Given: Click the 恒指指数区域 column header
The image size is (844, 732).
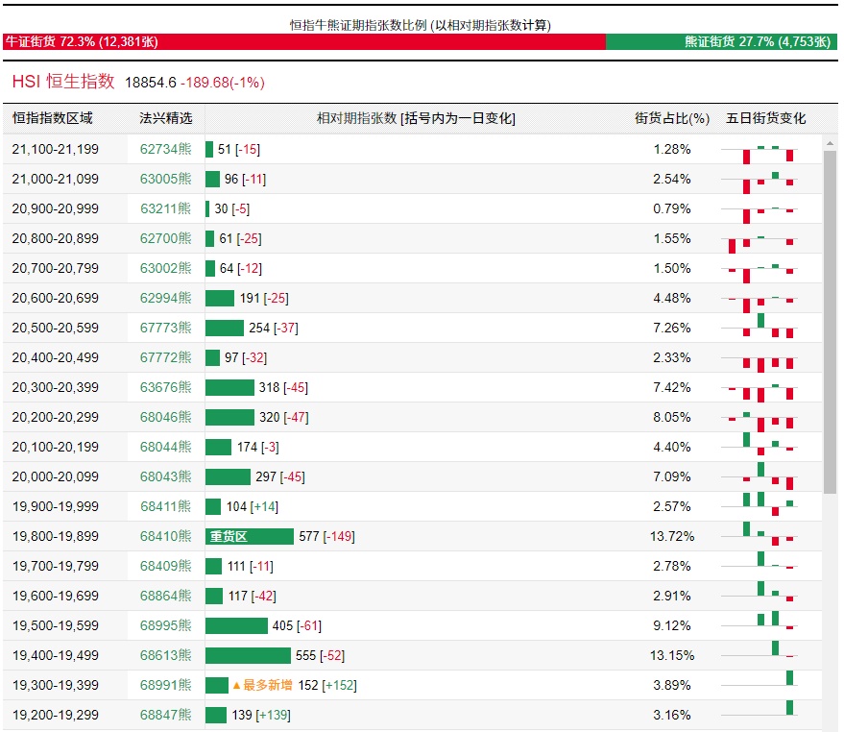Looking at the screenshot, I should pyautogui.click(x=53, y=118).
